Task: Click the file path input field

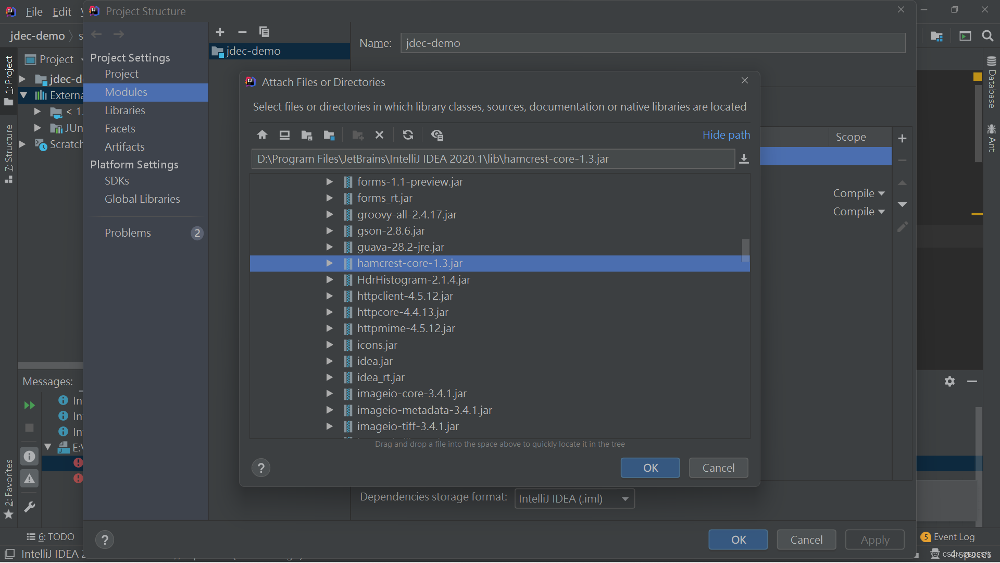Action: point(492,159)
